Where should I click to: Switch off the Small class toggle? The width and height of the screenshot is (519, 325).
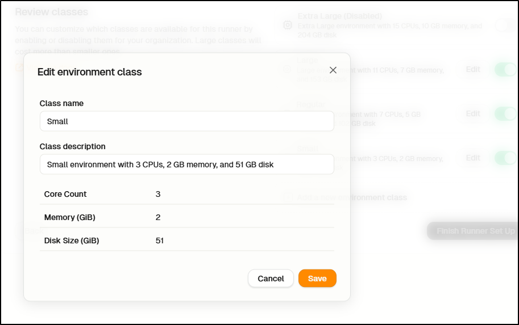point(506,158)
